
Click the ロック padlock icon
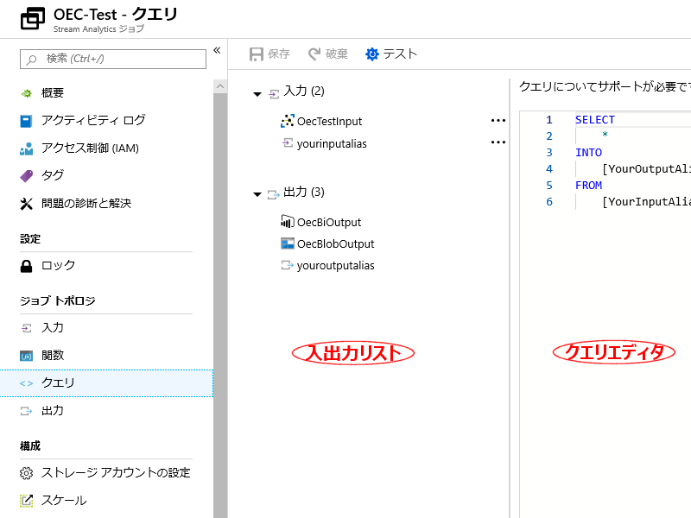[x=27, y=266]
